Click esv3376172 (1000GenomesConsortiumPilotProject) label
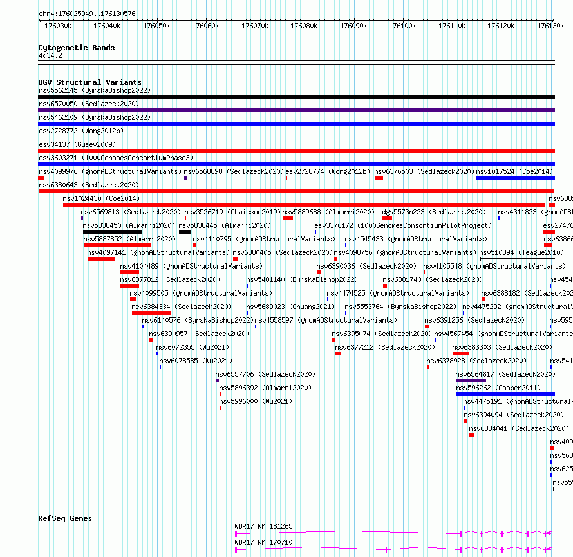The height and width of the screenshot is (557, 573). pos(403,225)
